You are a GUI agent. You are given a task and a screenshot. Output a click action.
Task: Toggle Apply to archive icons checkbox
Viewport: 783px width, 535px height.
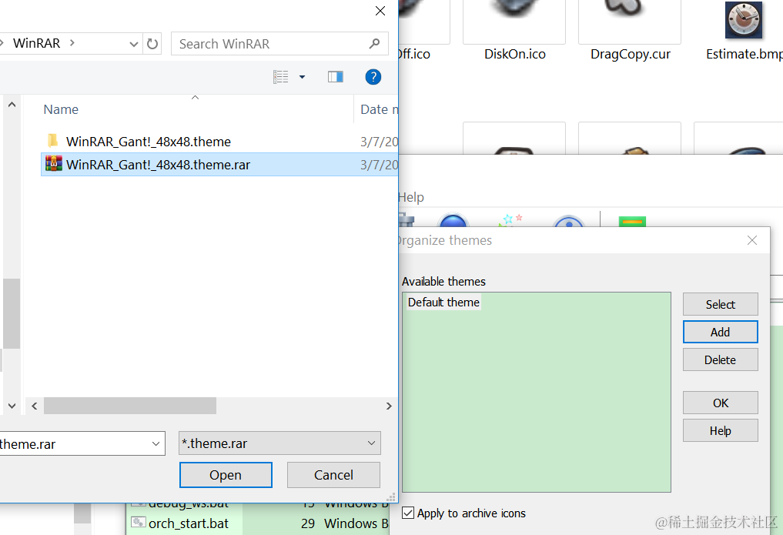(408, 513)
